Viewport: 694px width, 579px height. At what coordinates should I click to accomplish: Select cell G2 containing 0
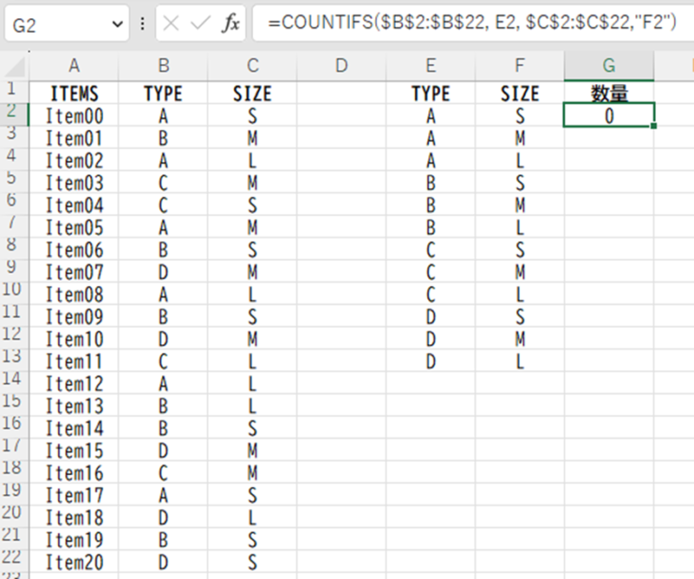pyautogui.click(x=609, y=116)
